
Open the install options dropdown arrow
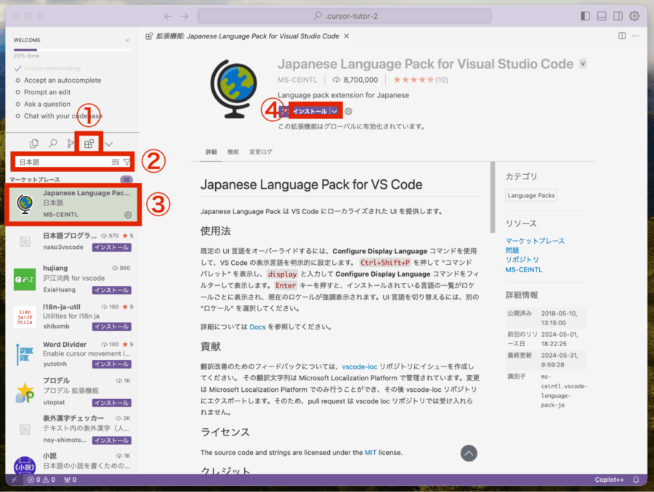334,111
